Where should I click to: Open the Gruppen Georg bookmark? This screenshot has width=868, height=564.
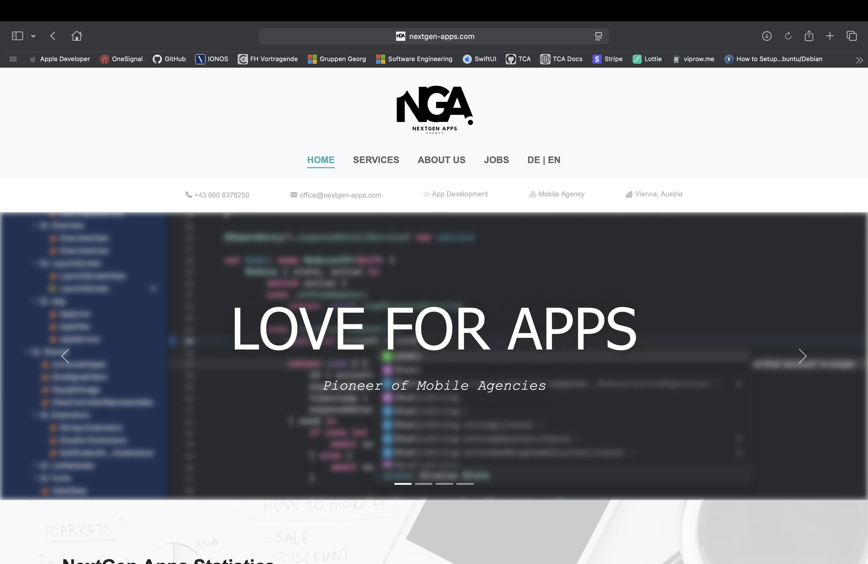(x=337, y=59)
